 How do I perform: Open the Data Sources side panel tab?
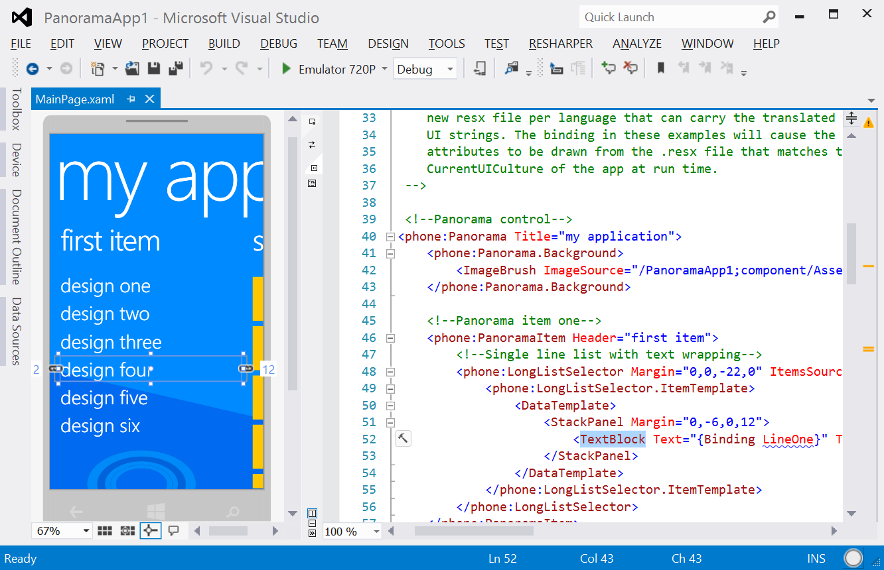click(16, 331)
